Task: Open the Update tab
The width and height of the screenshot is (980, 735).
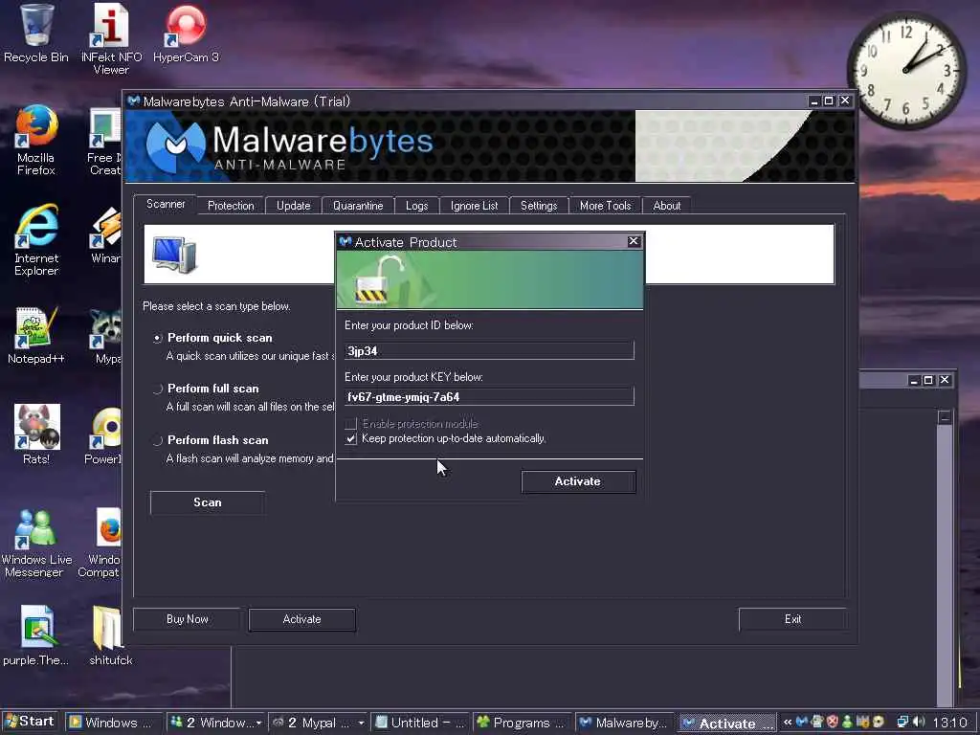Action: tap(293, 206)
